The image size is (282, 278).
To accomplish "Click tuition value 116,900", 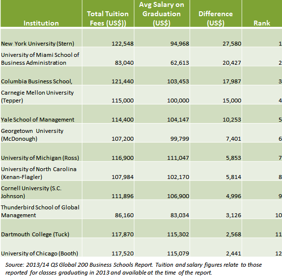I will pos(122,158).
